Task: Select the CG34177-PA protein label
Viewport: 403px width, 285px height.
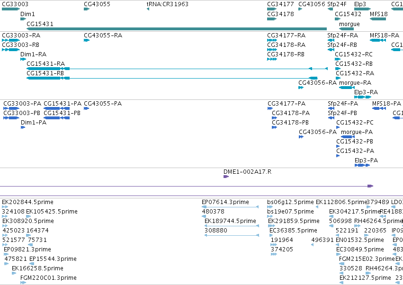Action: click(287, 104)
